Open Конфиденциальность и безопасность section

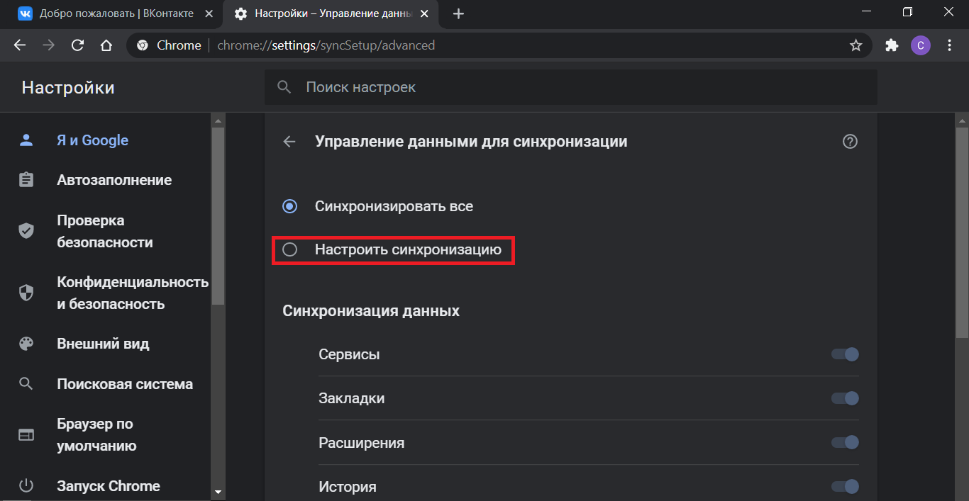(133, 293)
